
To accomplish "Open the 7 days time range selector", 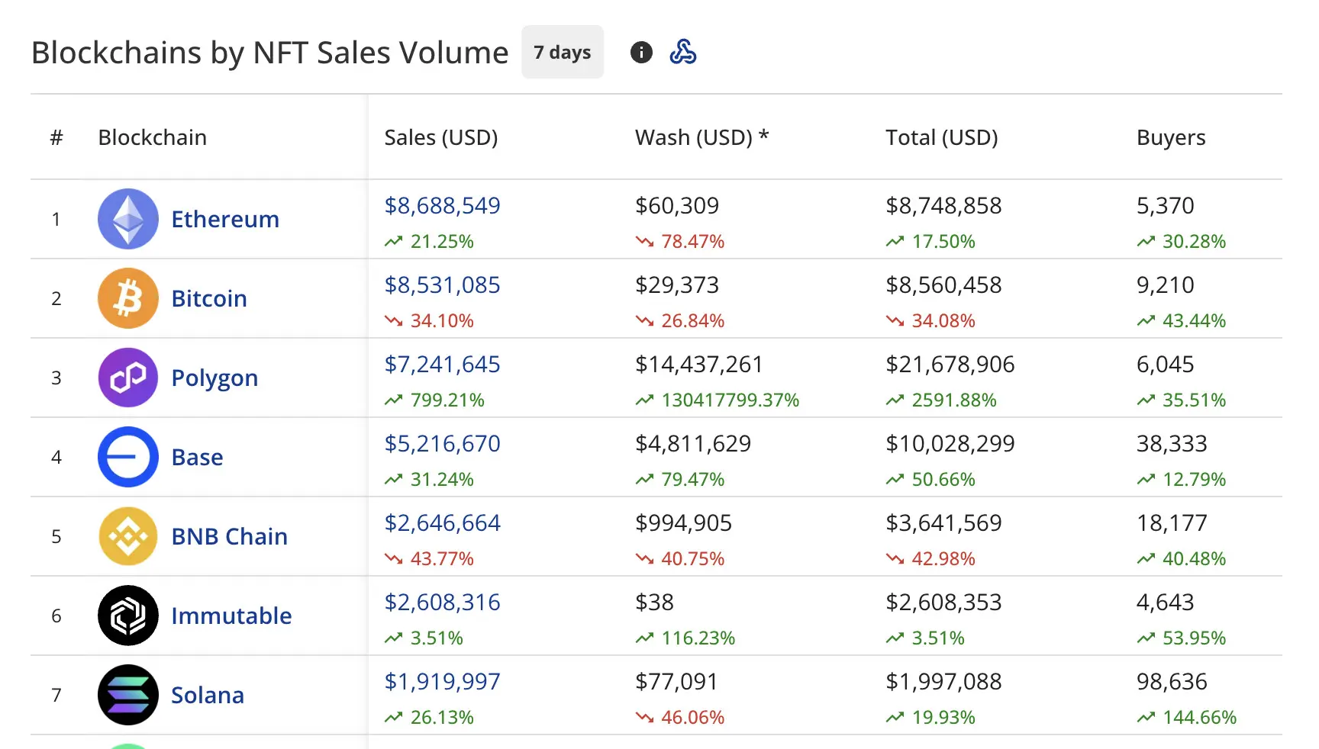I will click(x=562, y=52).
